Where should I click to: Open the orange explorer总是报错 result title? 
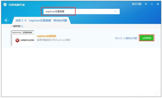[46, 36]
